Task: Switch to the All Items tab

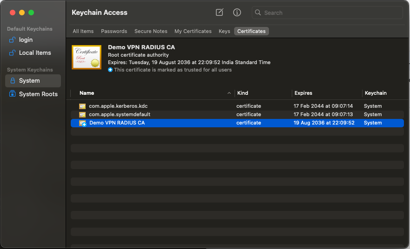Action: [x=83, y=31]
